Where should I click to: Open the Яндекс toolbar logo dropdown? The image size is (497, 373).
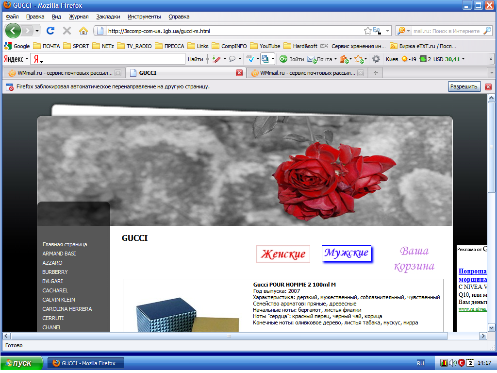pyautogui.click(x=16, y=59)
